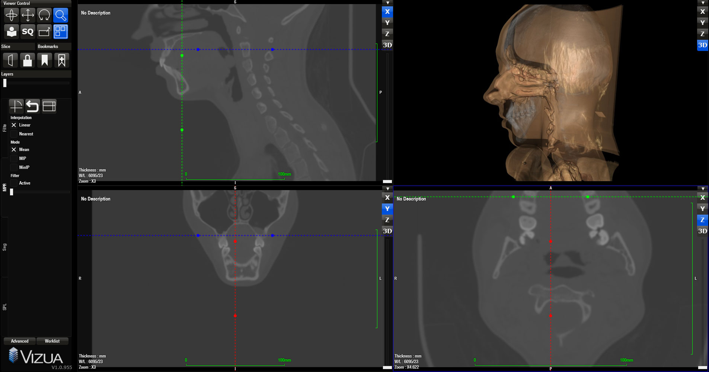The height and width of the screenshot is (372, 709).
Task: Open the bottom-right axial view dropdown arrow
Action: tap(703, 189)
